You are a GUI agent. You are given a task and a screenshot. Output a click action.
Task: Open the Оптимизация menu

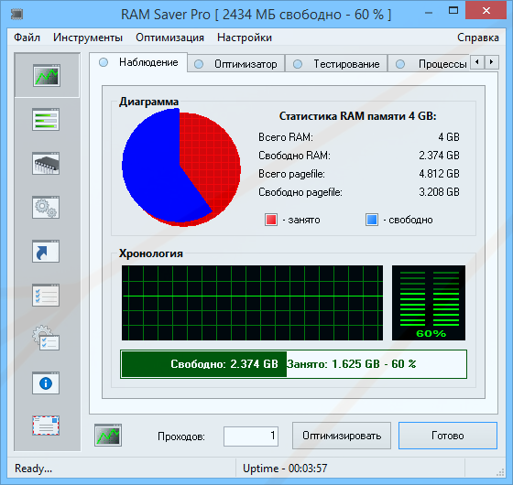tap(169, 38)
